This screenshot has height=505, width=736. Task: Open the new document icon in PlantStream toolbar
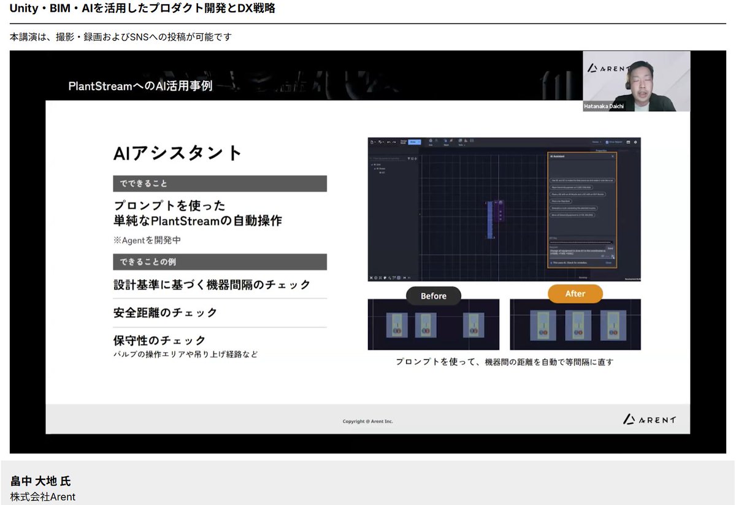pos(371,142)
